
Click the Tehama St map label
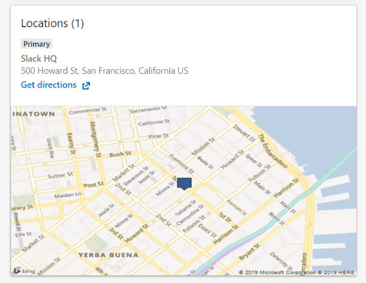pos(185,208)
